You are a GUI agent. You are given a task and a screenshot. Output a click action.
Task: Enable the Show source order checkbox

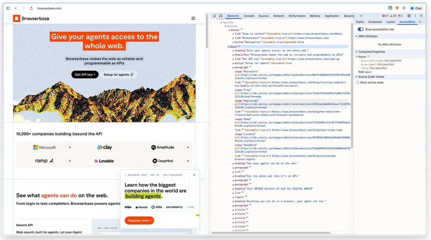tap(358, 83)
